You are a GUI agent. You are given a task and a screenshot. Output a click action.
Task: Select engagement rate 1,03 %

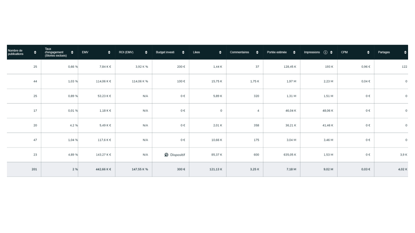tap(73, 82)
